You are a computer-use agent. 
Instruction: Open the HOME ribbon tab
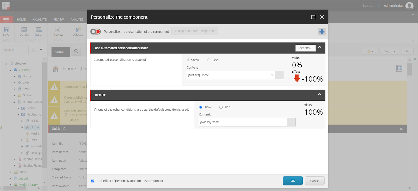(21, 20)
